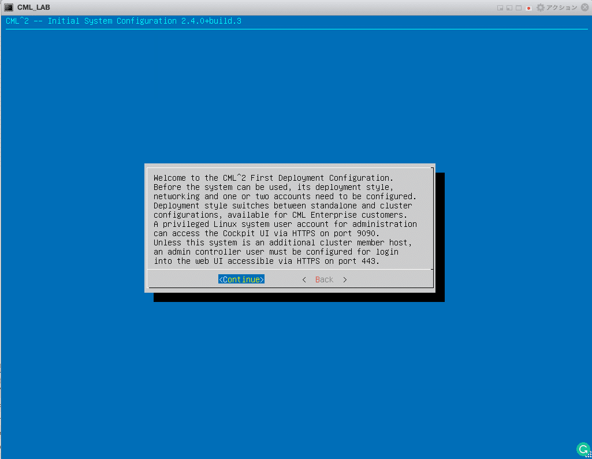The image size is (592, 459).
Task: Click the Japanese keyboard flag icon
Action: point(528,8)
